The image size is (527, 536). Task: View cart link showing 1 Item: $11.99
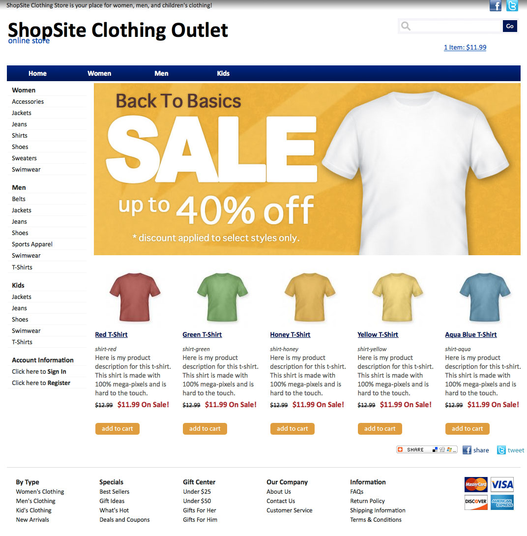pyautogui.click(x=465, y=48)
